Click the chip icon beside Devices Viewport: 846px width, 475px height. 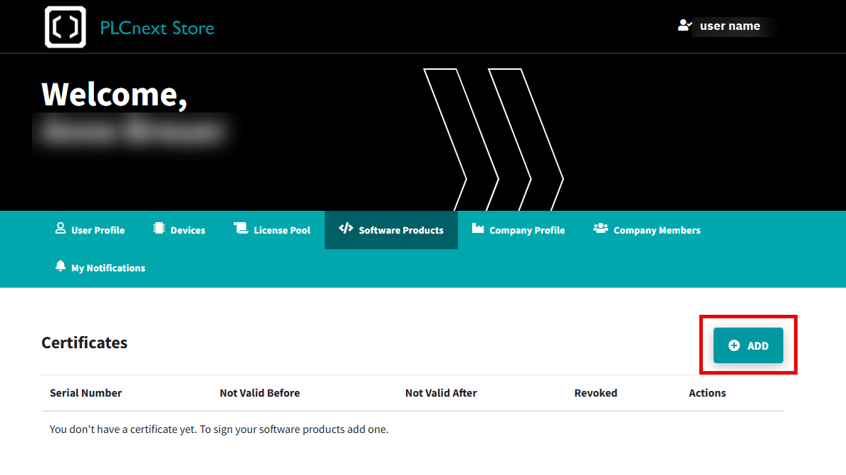160,229
